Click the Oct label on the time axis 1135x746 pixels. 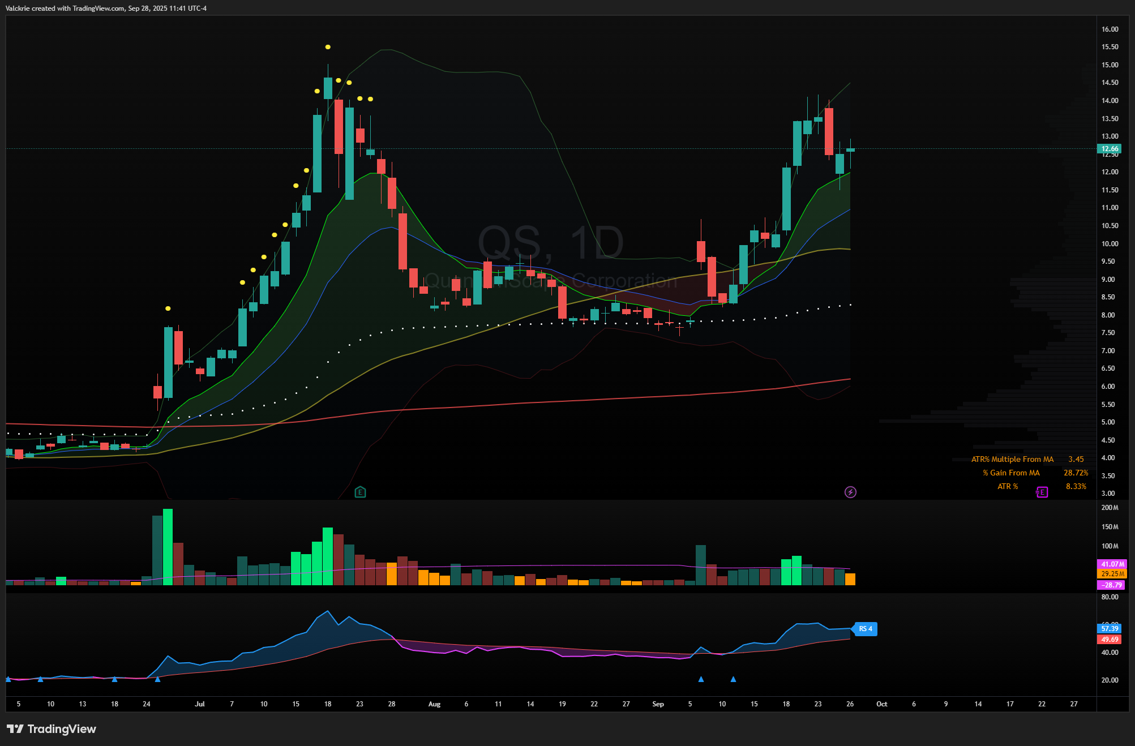coord(881,704)
